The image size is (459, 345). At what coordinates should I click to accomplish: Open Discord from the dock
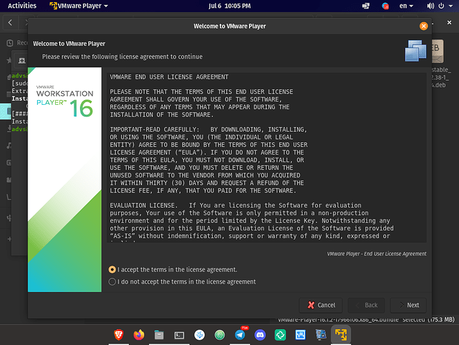coord(260,335)
